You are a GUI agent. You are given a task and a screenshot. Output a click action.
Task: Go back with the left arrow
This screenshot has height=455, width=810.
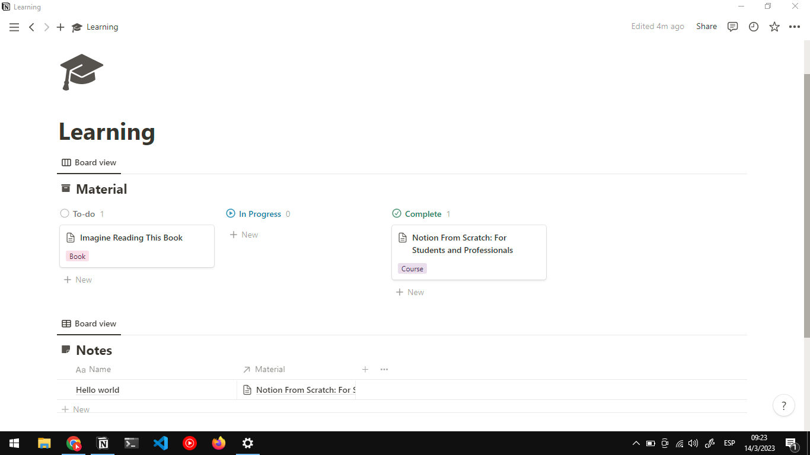32,27
